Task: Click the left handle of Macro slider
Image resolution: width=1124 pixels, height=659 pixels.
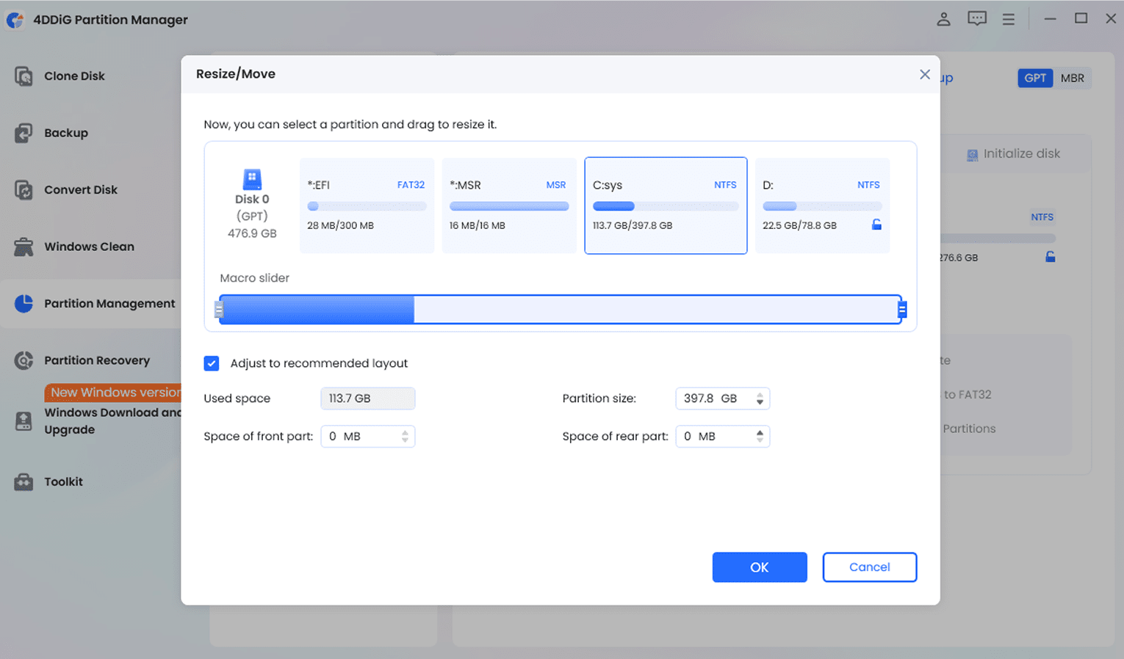Action: [219, 310]
